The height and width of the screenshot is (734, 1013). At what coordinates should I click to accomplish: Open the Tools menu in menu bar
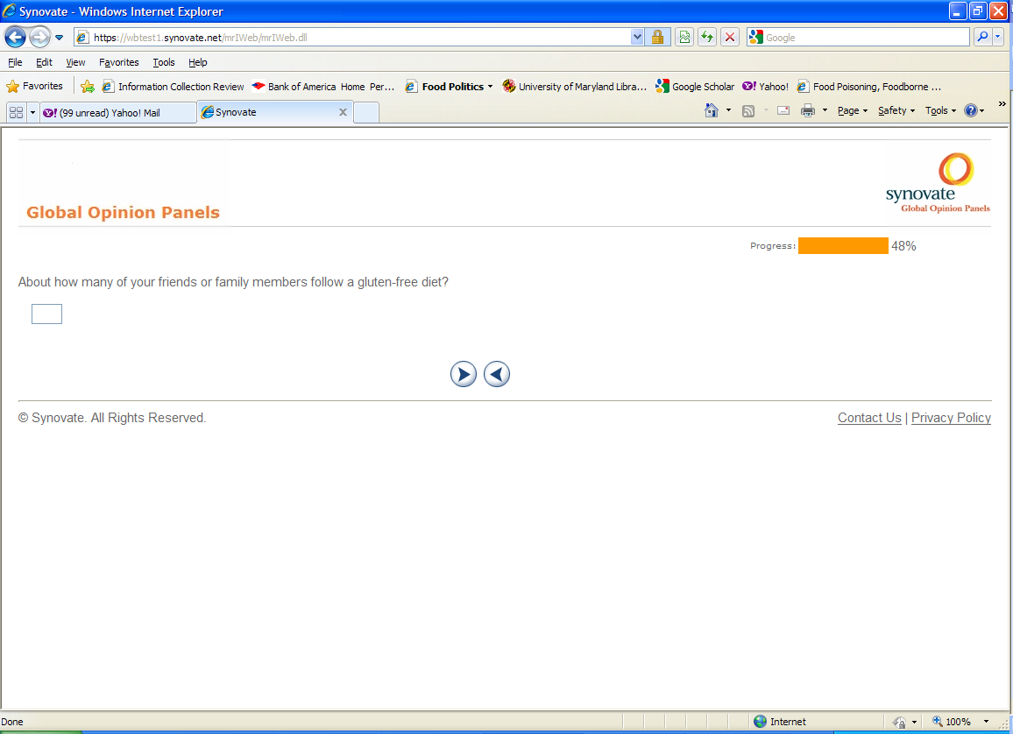coord(164,62)
